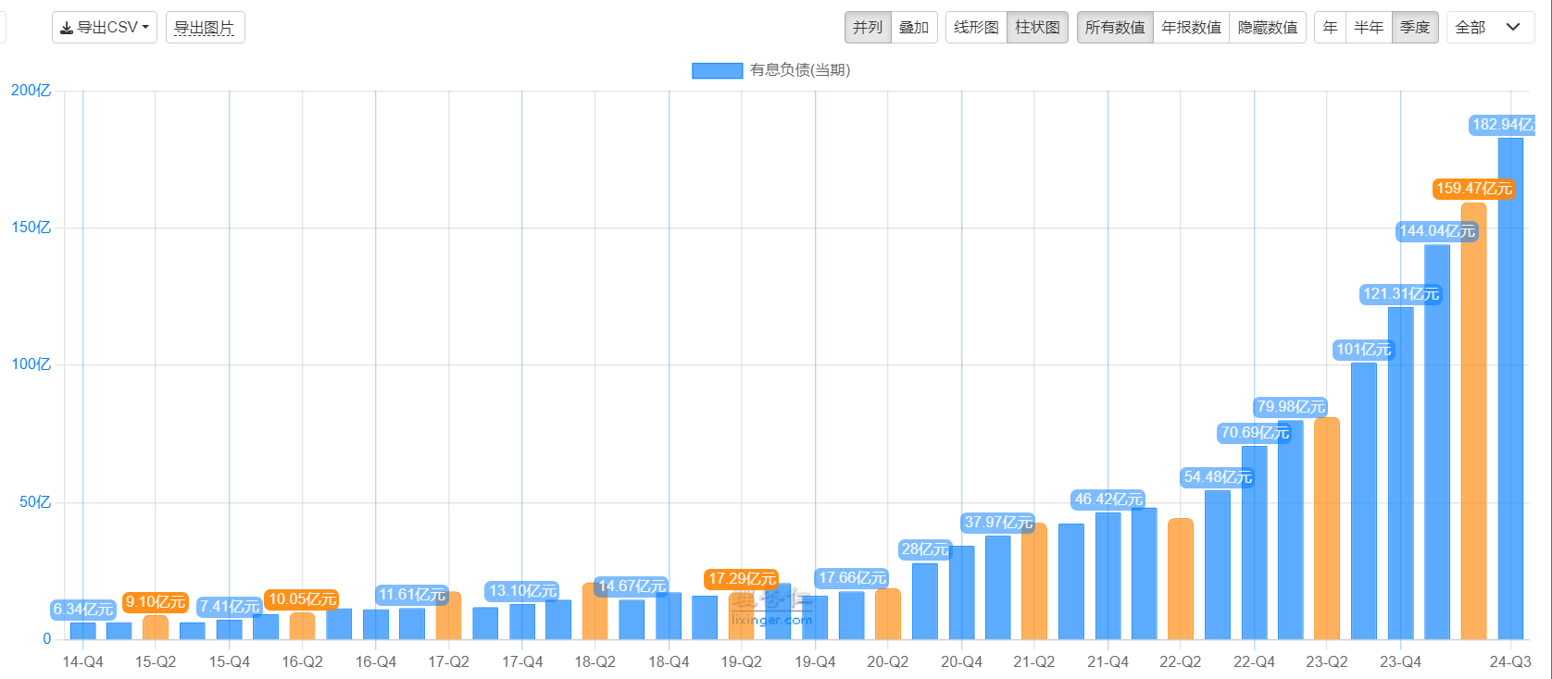Click the blue legend swatch for 有息负债
Screen dimensions: 1552x679
pyautogui.click(x=717, y=70)
